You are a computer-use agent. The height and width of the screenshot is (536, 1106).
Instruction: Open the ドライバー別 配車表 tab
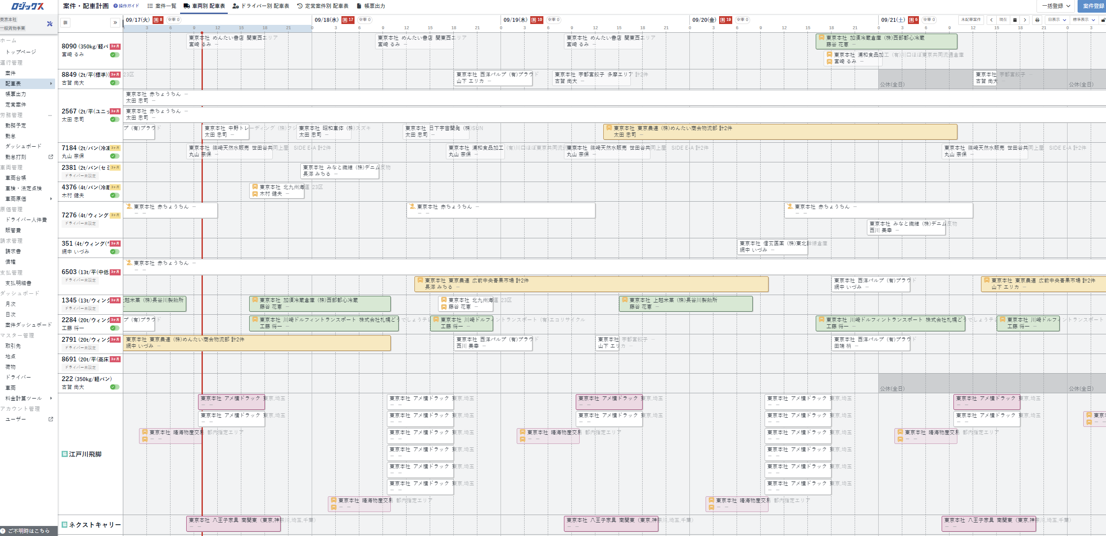261,6
